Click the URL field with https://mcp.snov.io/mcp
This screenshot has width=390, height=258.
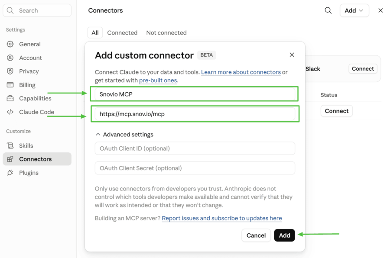tap(195, 114)
